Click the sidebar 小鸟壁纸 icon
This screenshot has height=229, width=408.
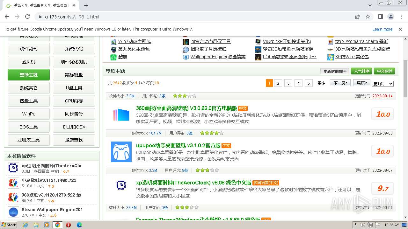tap(13, 183)
